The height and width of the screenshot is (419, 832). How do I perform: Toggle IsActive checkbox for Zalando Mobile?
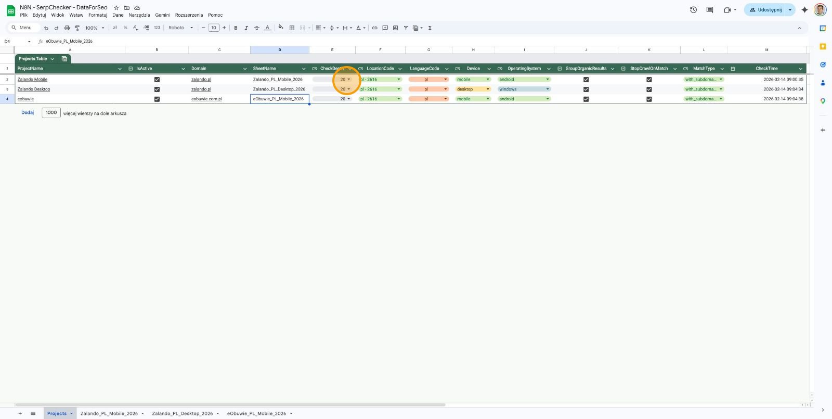pyautogui.click(x=157, y=80)
